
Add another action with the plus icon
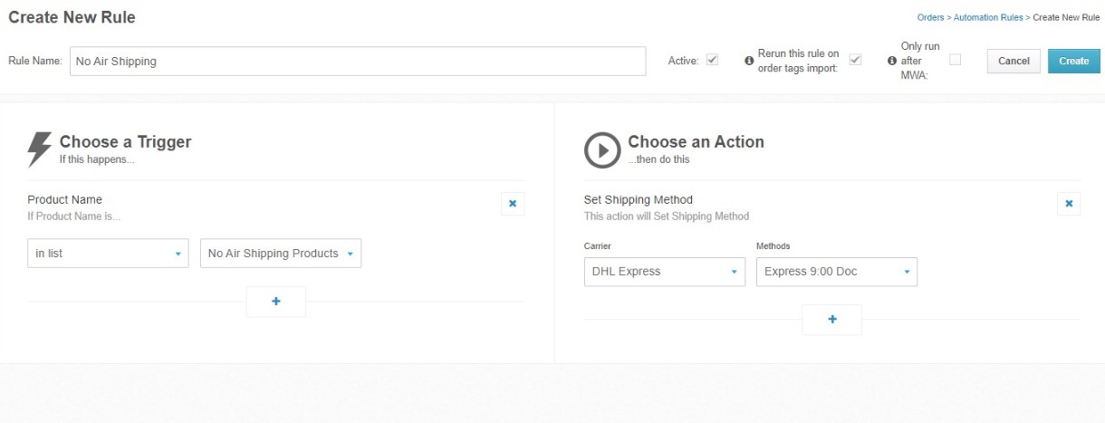tap(832, 320)
